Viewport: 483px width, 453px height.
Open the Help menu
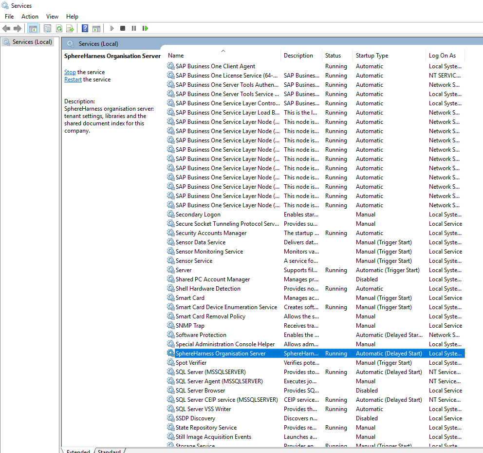pyautogui.click(x=72, y=17)
